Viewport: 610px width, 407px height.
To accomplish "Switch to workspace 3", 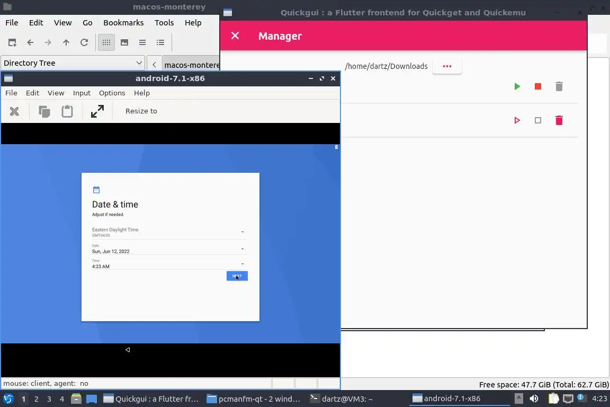I will click(49, 399).
